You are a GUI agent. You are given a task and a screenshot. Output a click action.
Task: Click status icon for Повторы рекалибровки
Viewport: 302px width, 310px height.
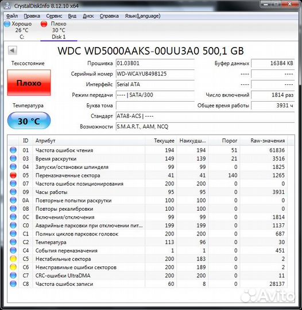pos(13,208)
